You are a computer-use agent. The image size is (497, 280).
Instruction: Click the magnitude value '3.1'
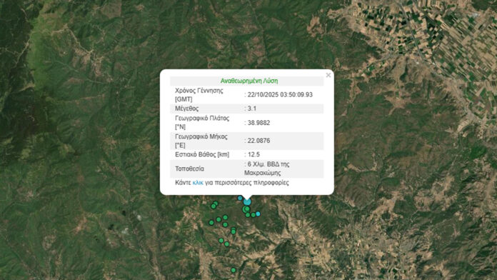252,109
